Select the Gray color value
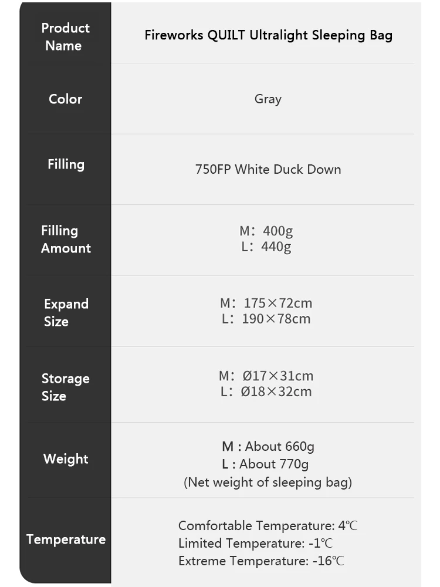440x587 pixels. coord(268,99)
